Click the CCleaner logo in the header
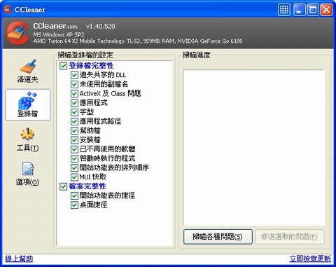 [18, 33]
